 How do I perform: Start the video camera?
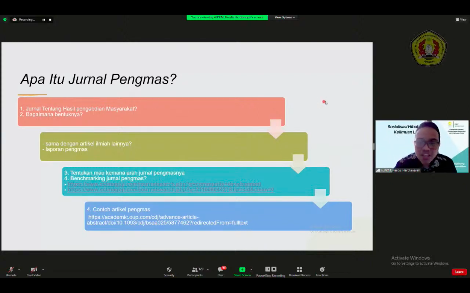[x=34, y=271]
